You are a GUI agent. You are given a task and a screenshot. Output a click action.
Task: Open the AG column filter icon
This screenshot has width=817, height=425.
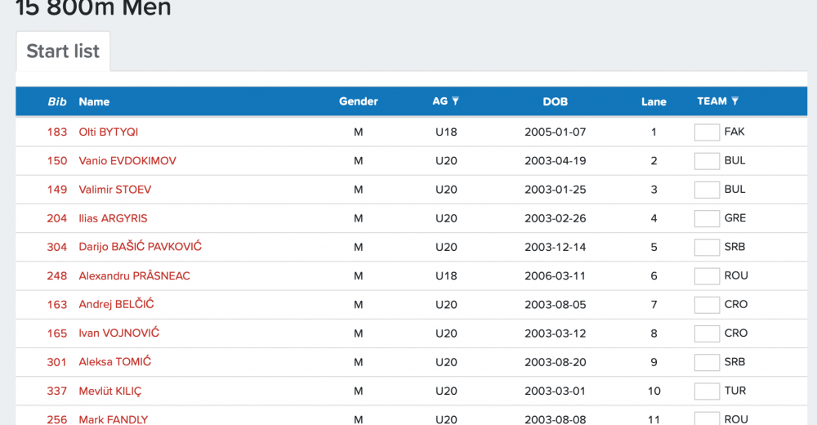coord(455,101)
